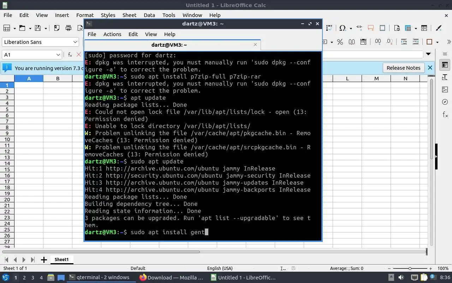Click the Insert Special Character omega icon
Screen dimensions: 452x283
pos(342,28)
